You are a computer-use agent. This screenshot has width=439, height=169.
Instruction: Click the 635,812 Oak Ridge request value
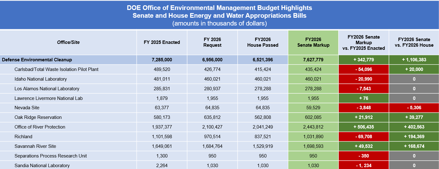click(x=212, y=117)
